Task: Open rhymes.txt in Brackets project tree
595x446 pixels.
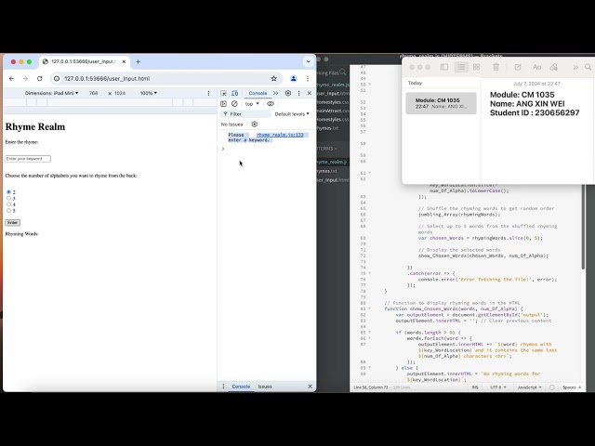Action: click(x=327, y=171)
